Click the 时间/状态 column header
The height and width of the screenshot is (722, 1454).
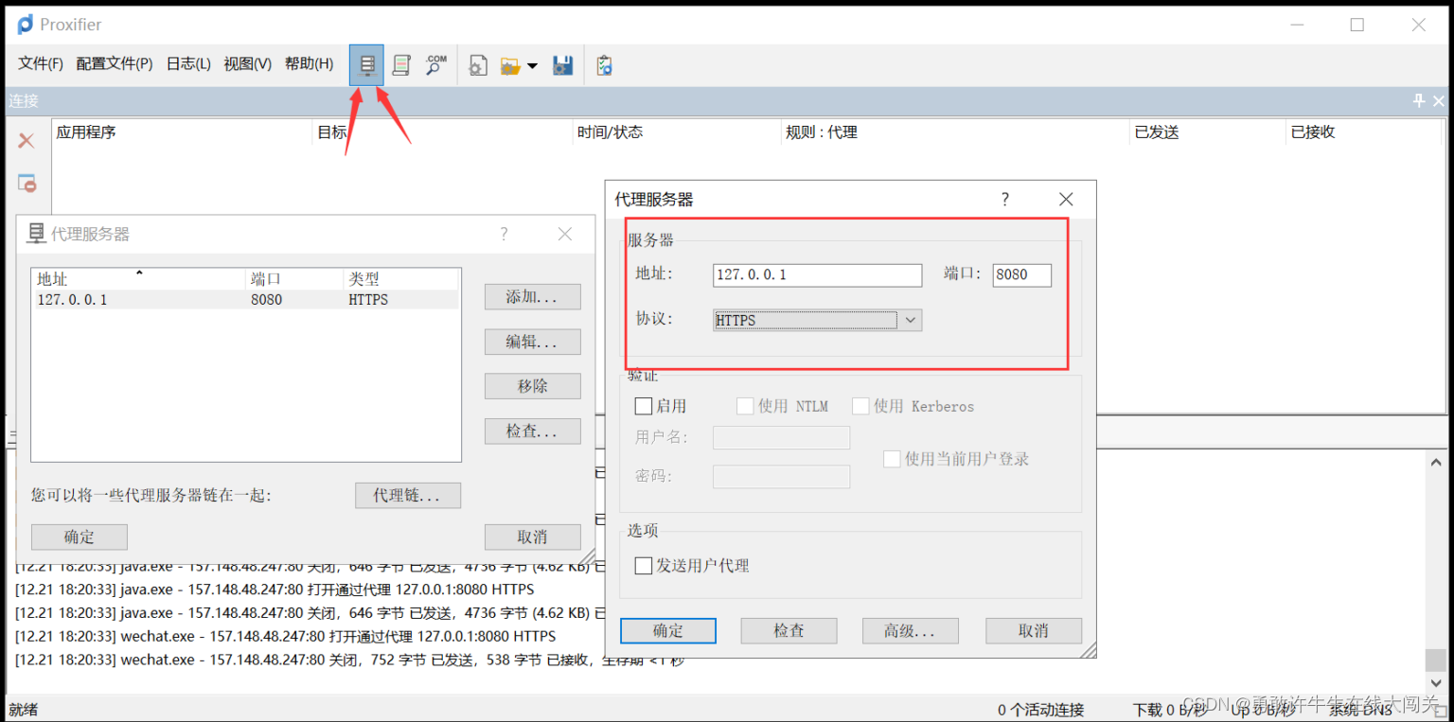(x=677, y=132)
